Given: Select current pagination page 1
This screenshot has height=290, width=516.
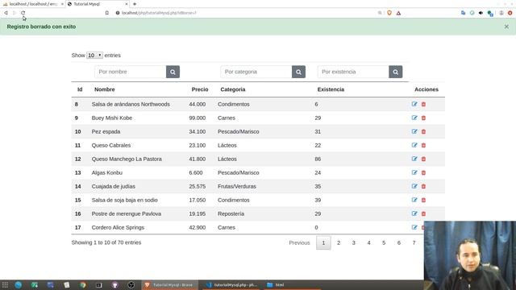Looking at the screenshot, I should [x=323, y=242].
